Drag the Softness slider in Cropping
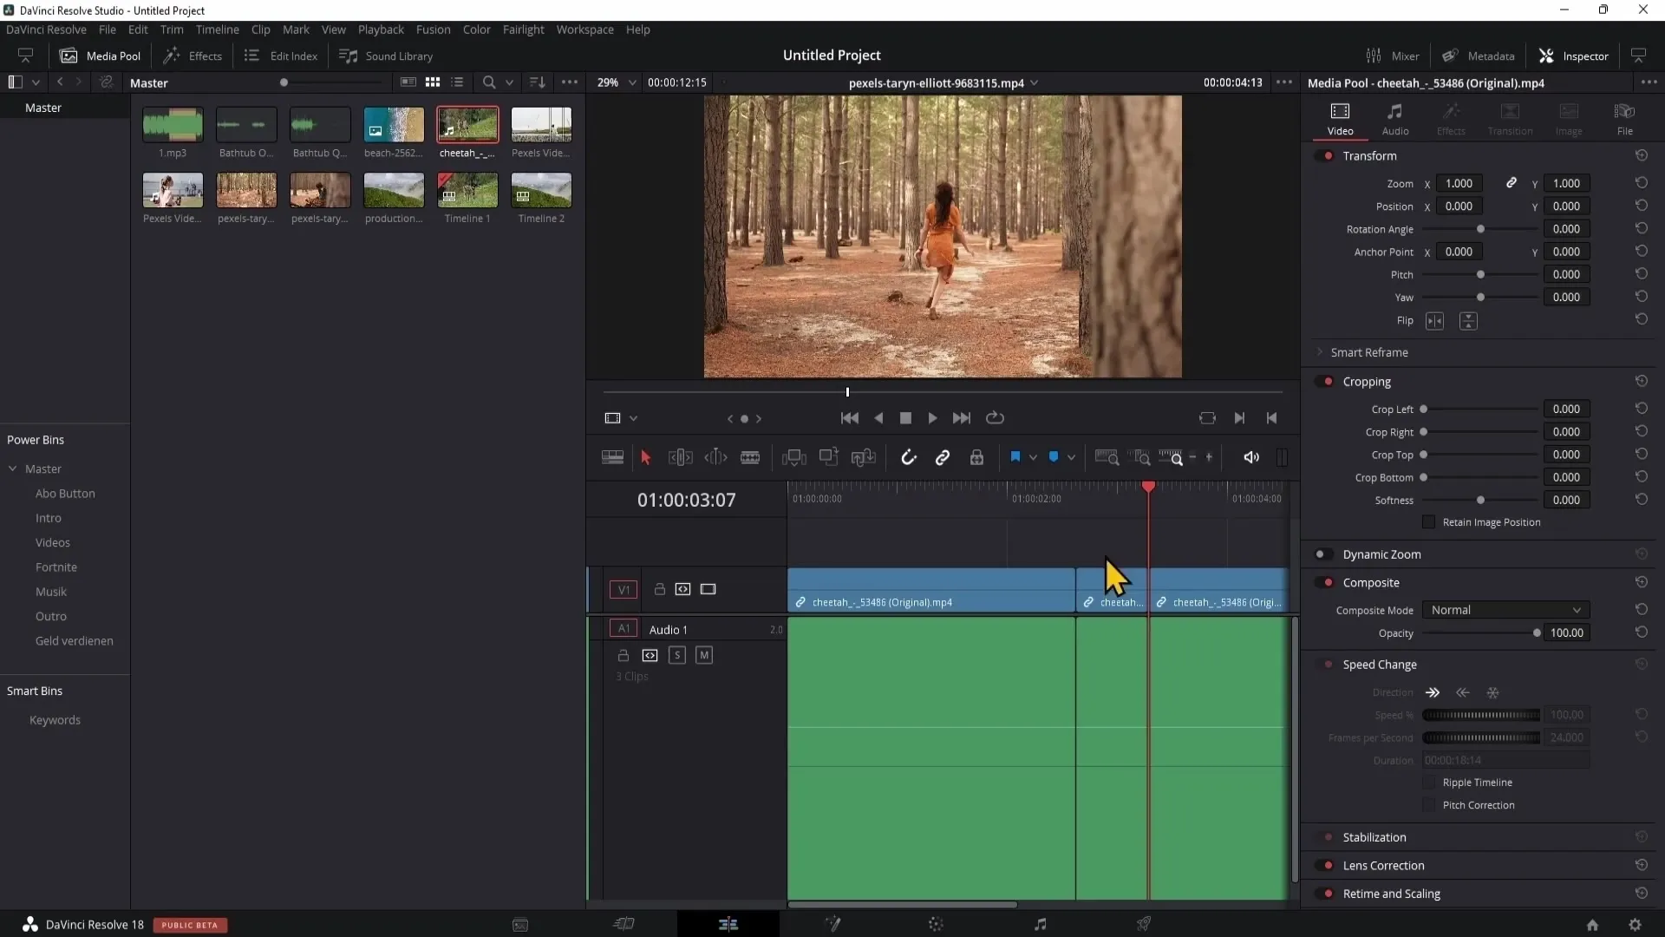This screenshot has height=937, width=1665. click(1481, 500)
